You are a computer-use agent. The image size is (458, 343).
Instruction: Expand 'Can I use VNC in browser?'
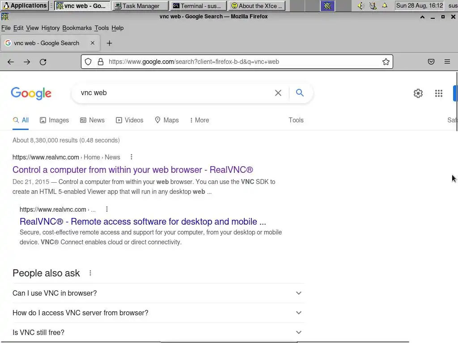click(158, 293)
